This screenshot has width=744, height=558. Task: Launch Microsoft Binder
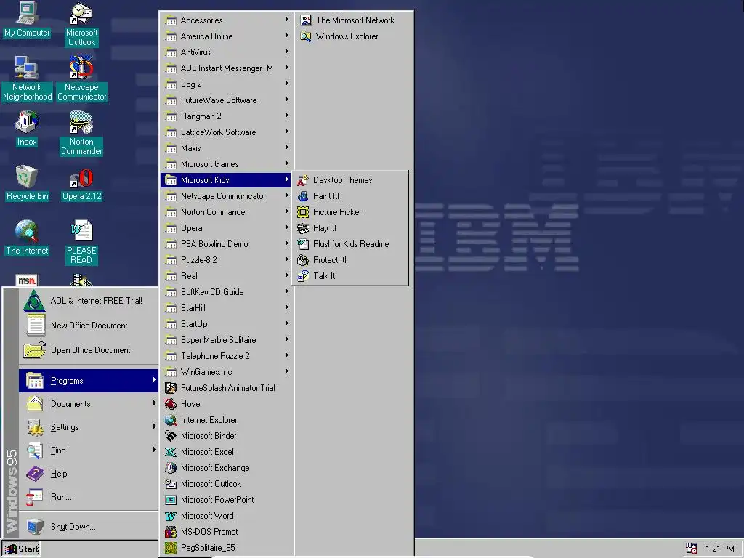pyautogui.click(x=227, y=436)
